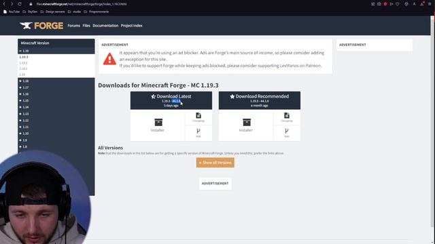Click the Minecraft Version sidebar heading
Screen dimensions: 435x244
(35, 43)
